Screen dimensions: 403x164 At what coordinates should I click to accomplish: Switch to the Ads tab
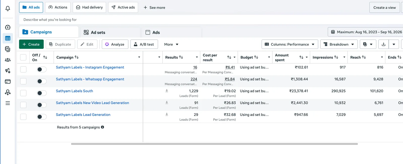(172, 32)
